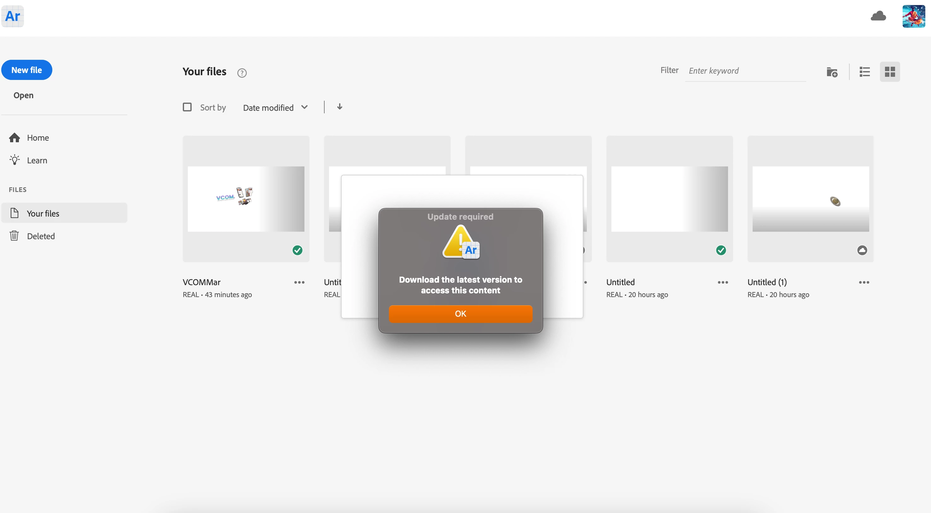
Task: Reverse the sort direction arrow
Action: pyautogui.click(x=339, y=107)
